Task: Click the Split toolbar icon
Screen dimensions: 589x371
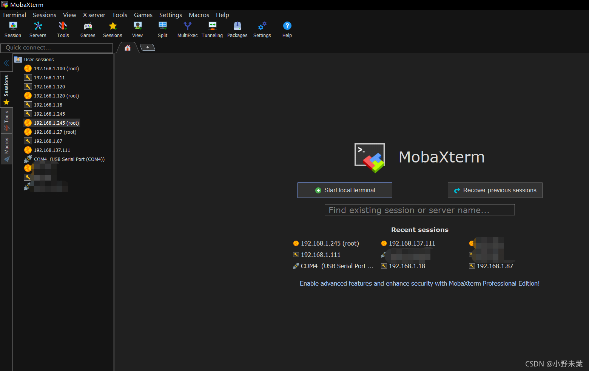Action: [162, 29]
